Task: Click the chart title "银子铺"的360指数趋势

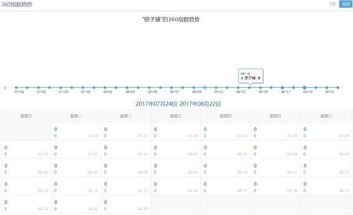Action: tap(171, 19)
